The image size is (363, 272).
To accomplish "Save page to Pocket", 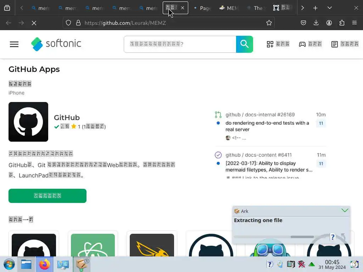I will (303, 23).
